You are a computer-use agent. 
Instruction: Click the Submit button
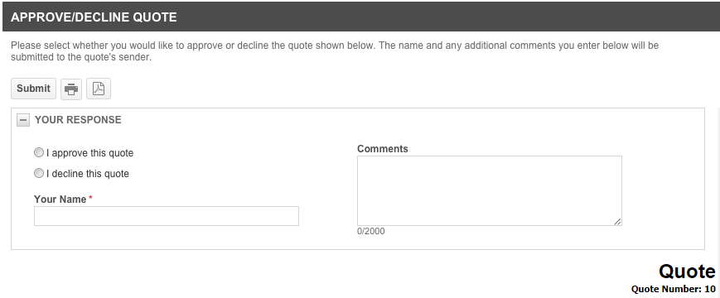coord(33,89)
